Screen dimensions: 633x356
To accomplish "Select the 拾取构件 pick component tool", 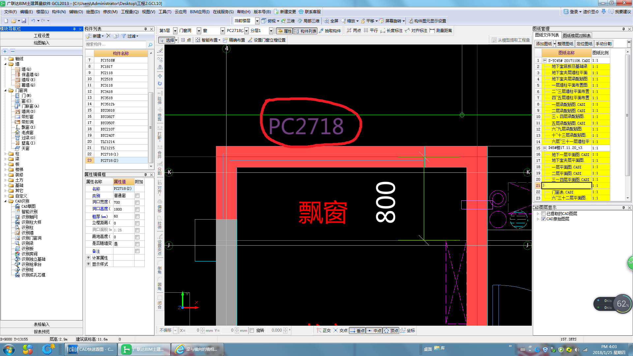I will (330, 31).
